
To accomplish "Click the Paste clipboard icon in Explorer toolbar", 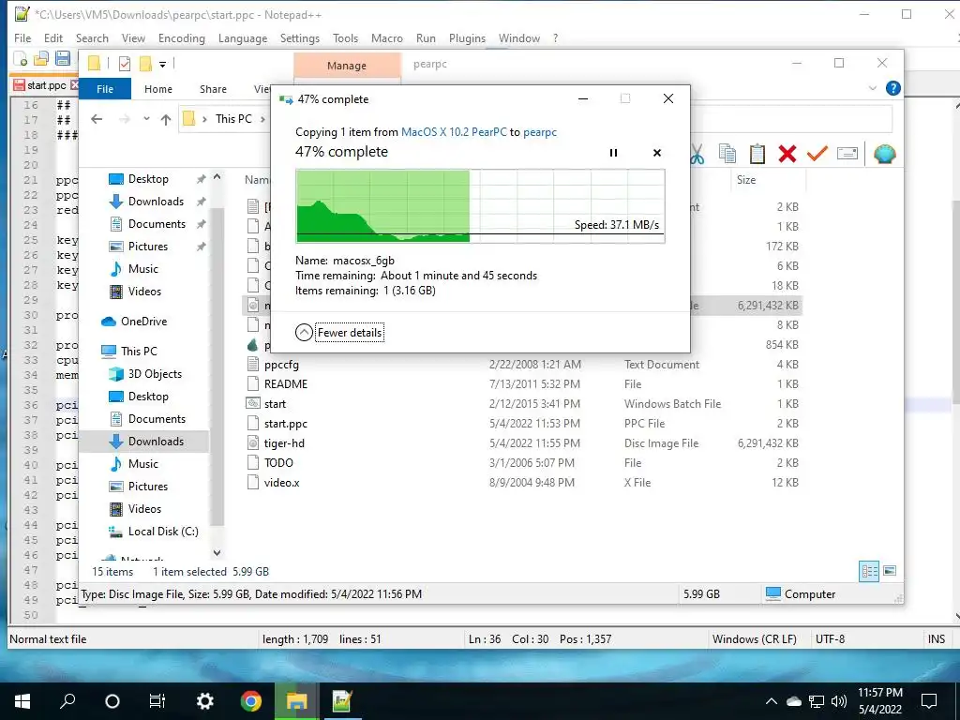I will (757, 155).
